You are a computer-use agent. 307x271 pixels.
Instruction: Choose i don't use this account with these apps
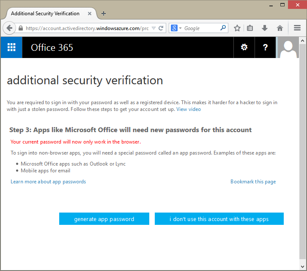(219, 219)
